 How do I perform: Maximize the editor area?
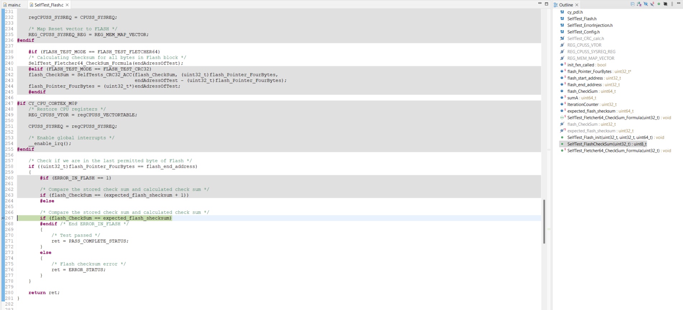tap(547, 4)
